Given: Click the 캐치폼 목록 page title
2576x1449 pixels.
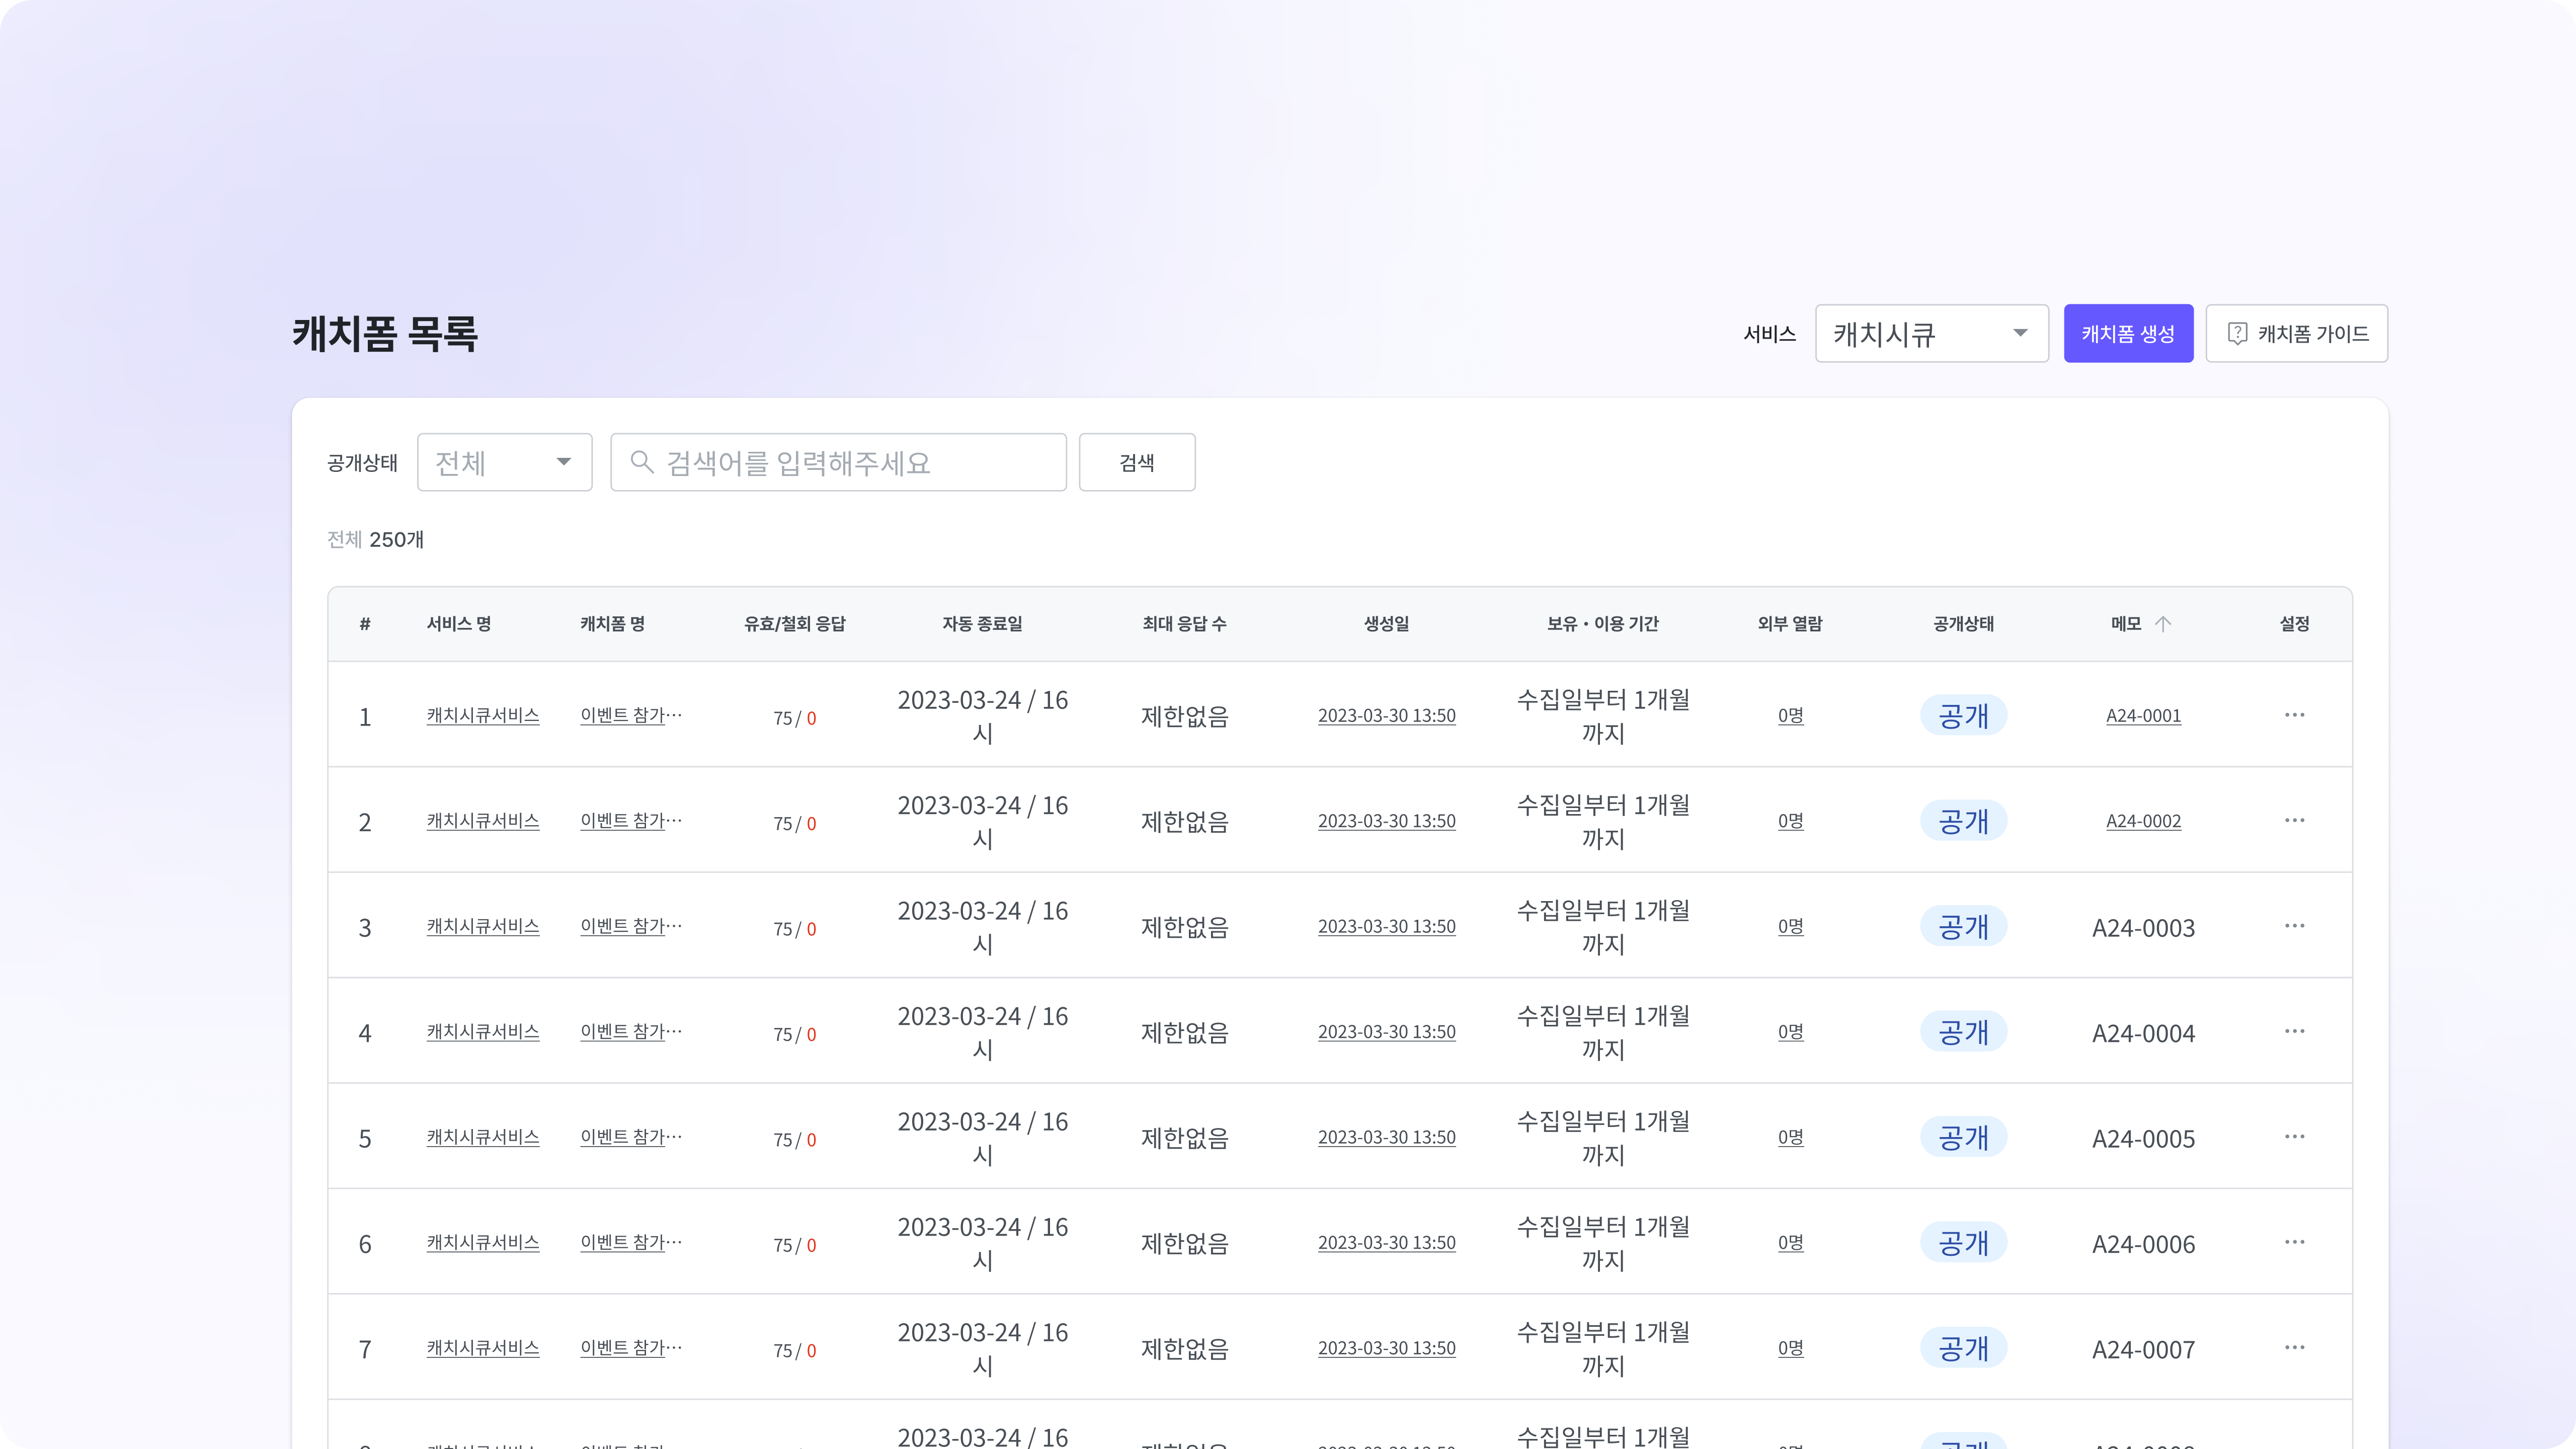Looking at the screenshot, I should [385, 333].
